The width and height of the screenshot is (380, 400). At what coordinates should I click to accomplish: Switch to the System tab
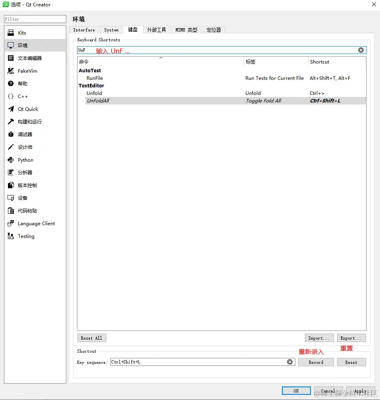click(111, 30)
